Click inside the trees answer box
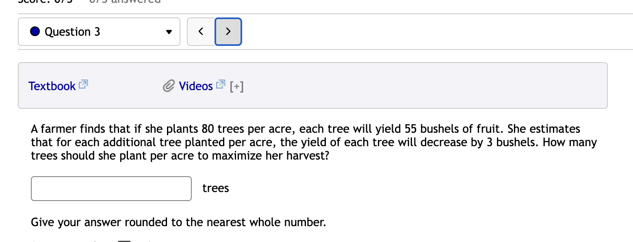Image resolution: width=633 pixels, height=242 pixels. (111, 188)
